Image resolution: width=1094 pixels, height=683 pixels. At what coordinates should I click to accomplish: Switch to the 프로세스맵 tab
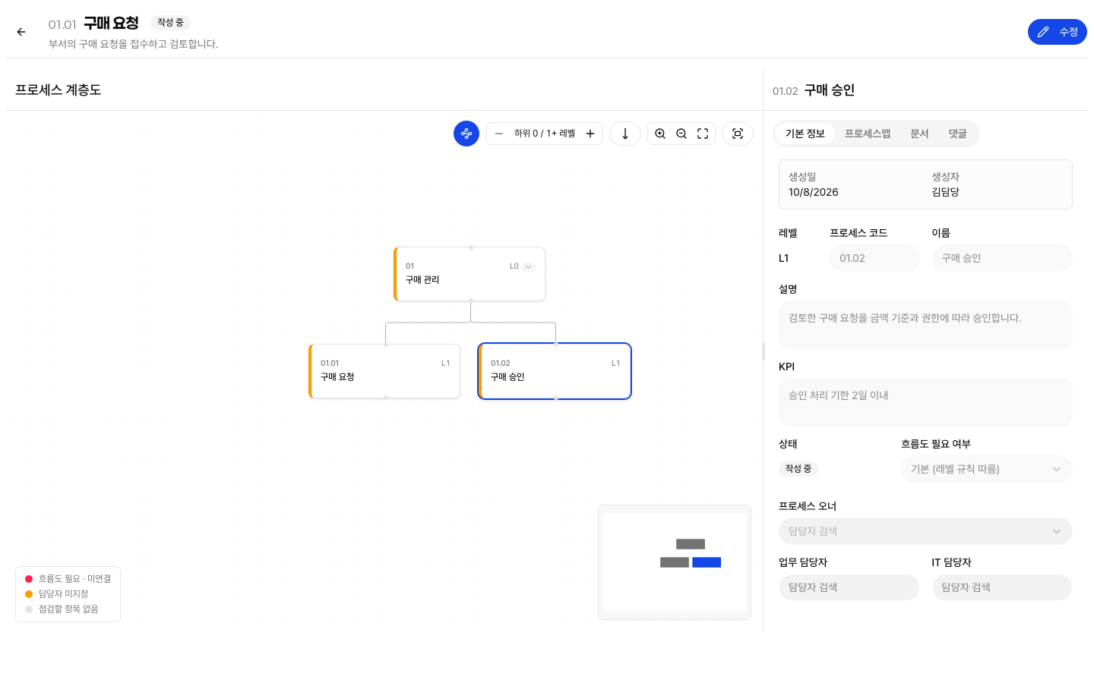point(868,134)
